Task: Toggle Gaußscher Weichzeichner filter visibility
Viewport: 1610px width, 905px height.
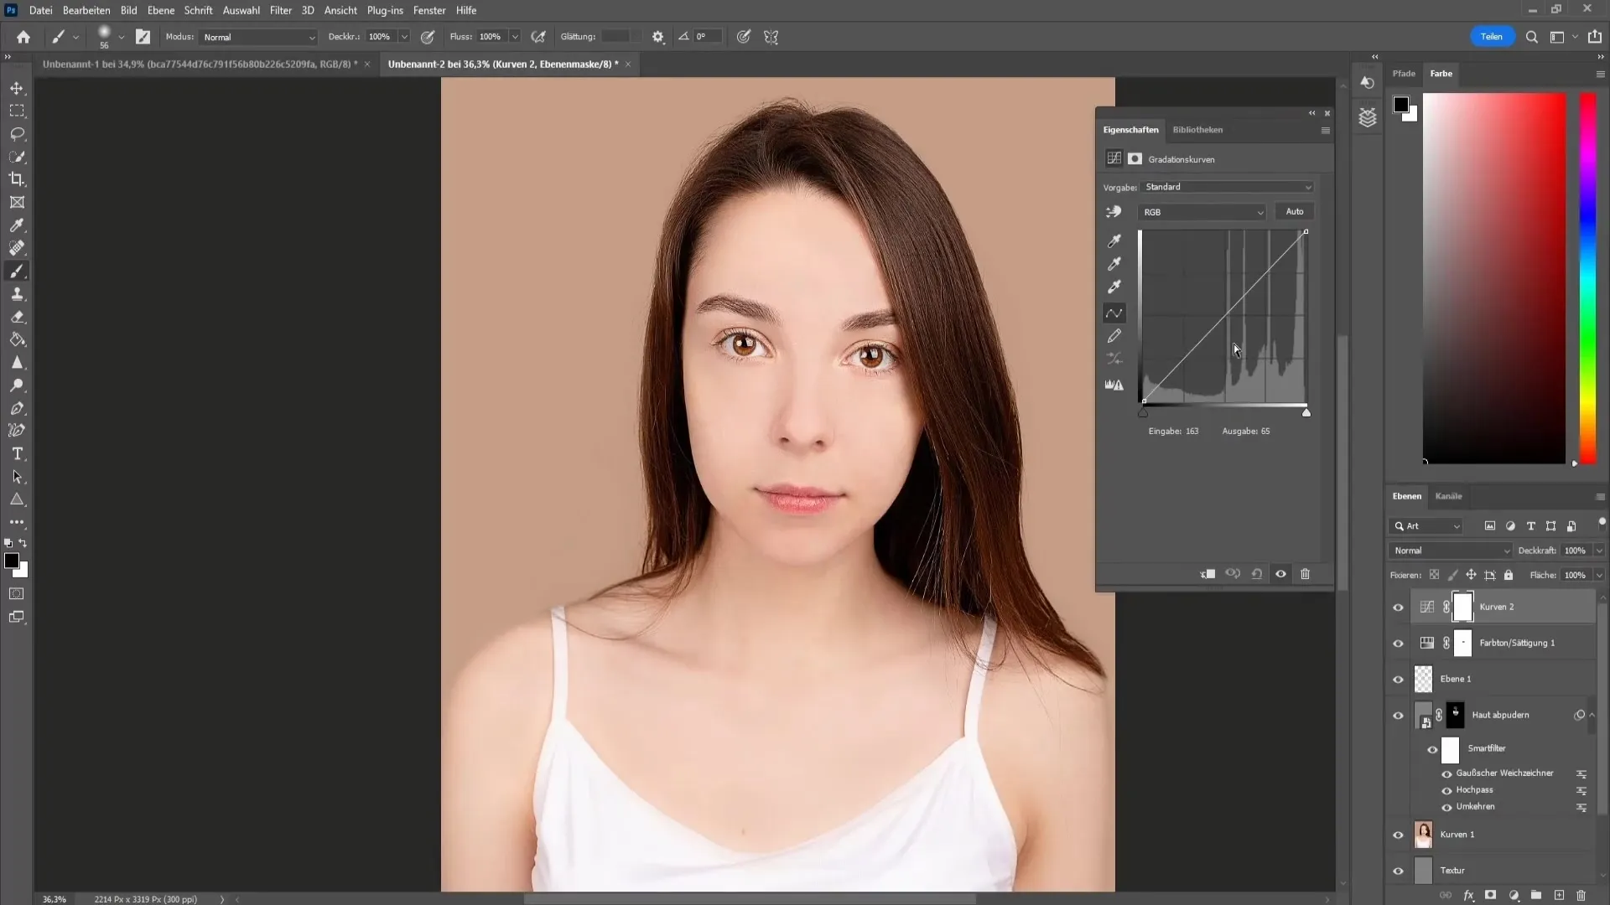Action: point(1446,773)
